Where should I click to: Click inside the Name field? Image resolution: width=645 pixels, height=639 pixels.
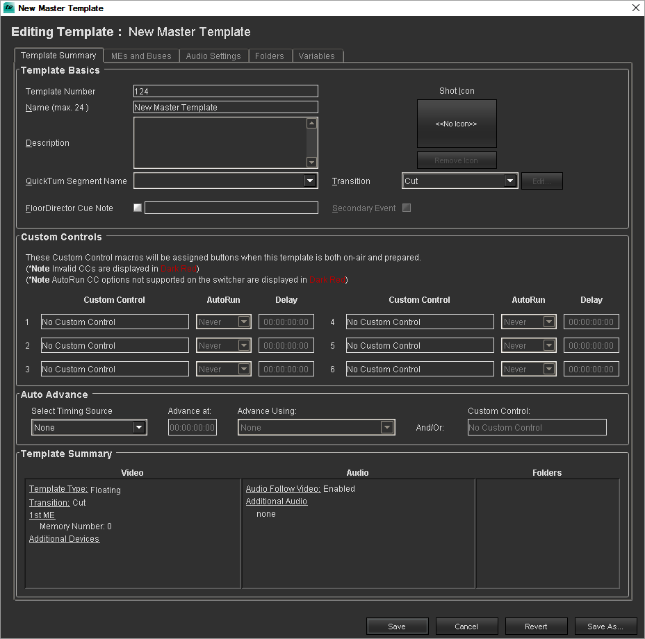pos(225,107)
